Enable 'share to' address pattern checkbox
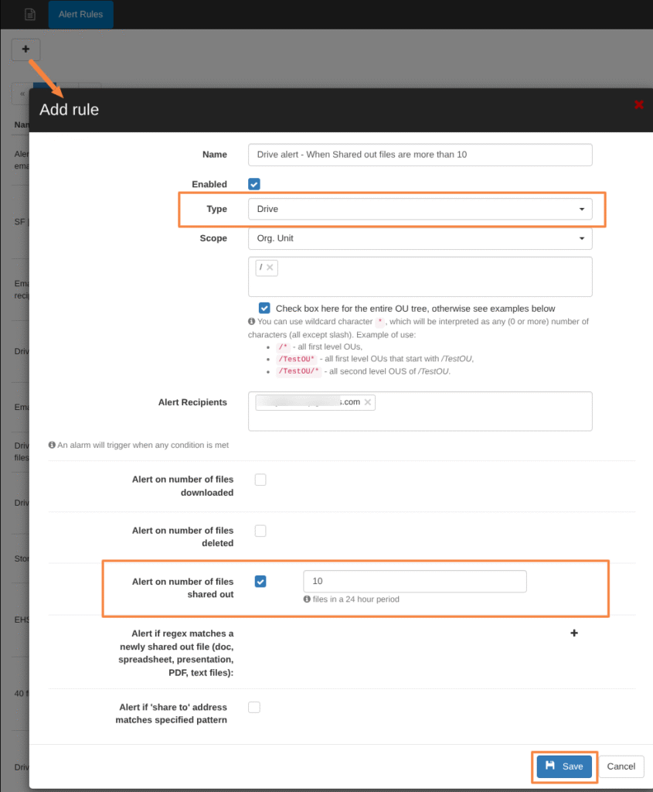The height and width of the screenshot is (792, 653). (253, 707)
